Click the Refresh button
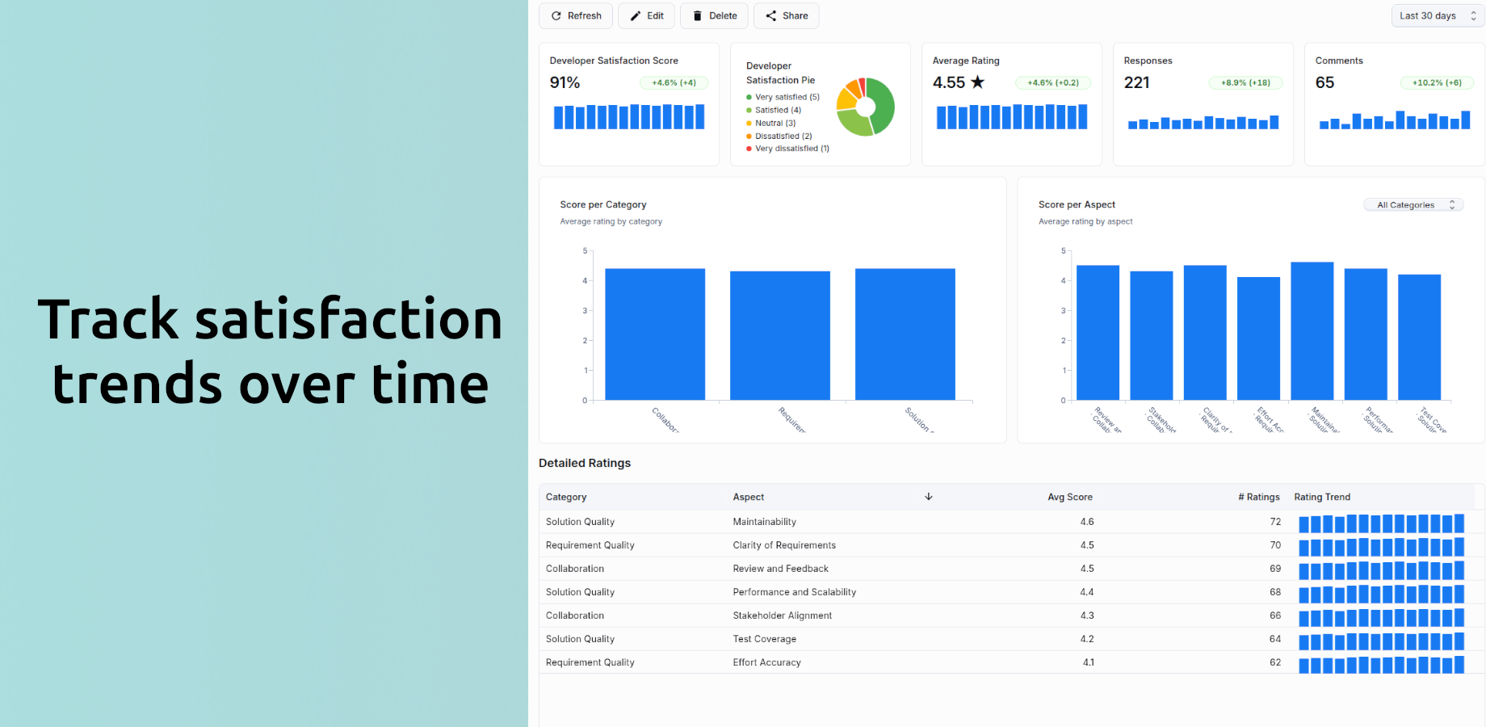This screenshot has height=727, width=1486. click(575, 15)
